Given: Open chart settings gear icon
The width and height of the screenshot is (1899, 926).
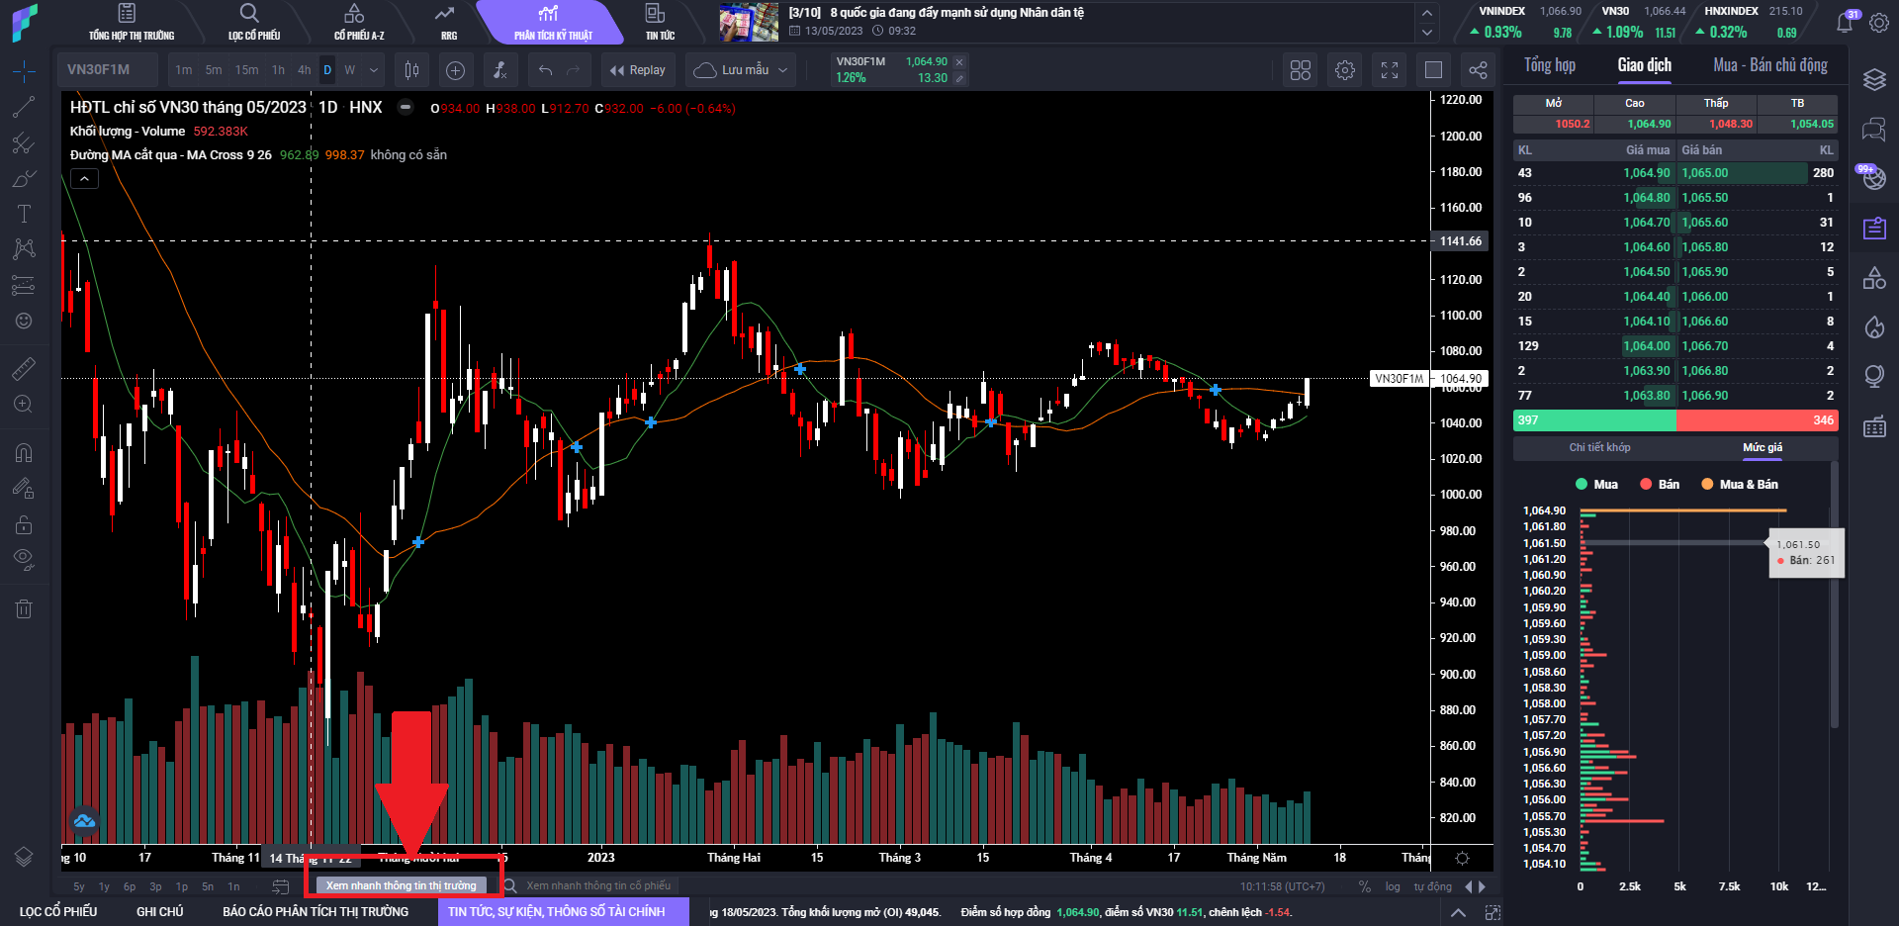Looking at the screenshot, I should point(1344,70).
